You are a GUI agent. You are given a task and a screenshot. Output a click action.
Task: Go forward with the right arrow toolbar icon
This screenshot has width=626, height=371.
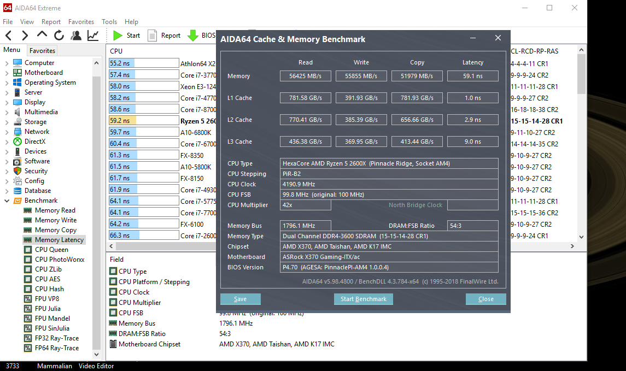[25, 36]
